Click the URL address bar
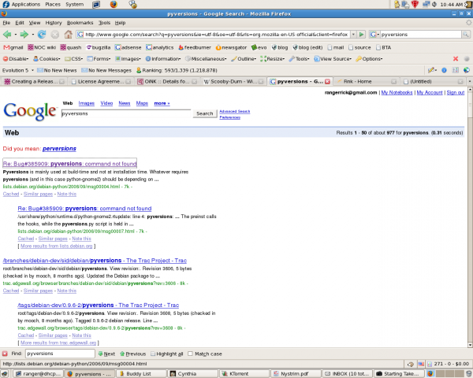Screen dimensions: 473x378 pyautogui.click(x=213, y=35)
